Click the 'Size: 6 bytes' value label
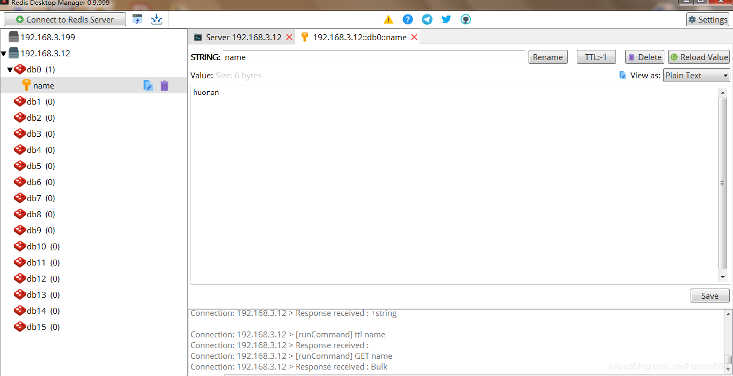Viewport: 733px width, 376px height. [x=238, y=76]
